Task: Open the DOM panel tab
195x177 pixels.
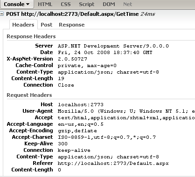Action: tap(109, 4)
